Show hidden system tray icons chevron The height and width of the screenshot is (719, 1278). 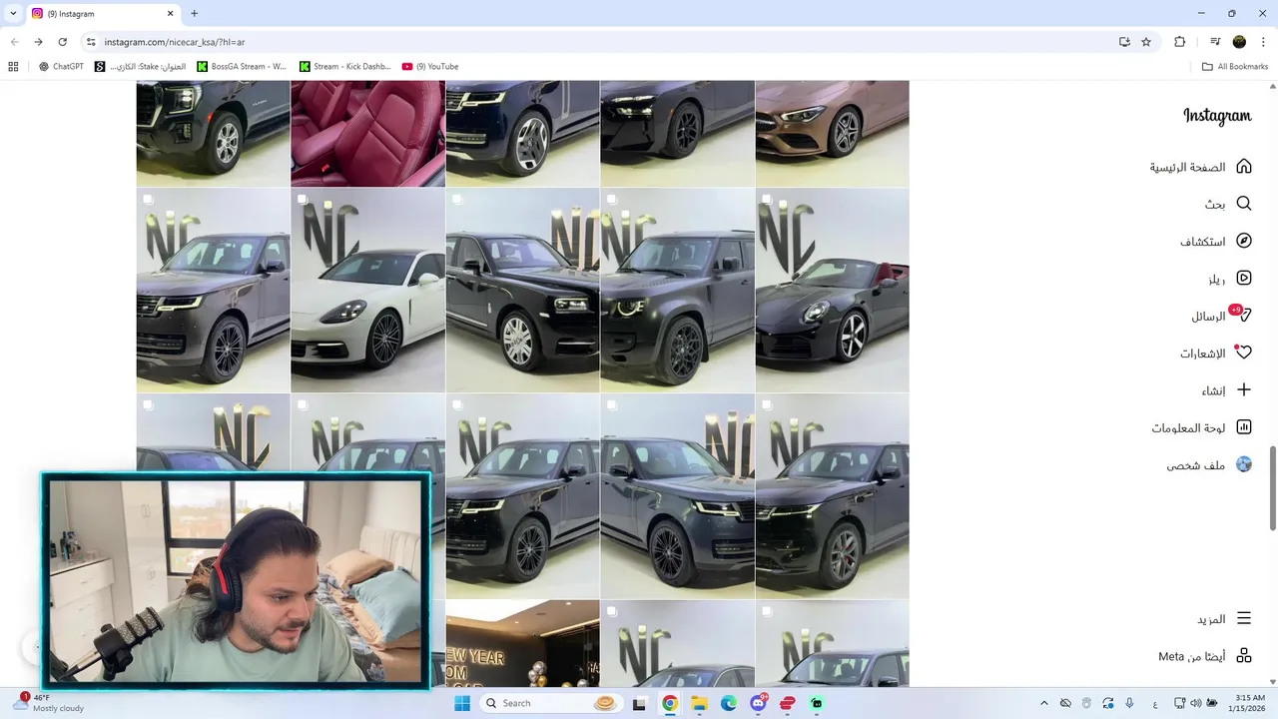(x=1043, y=703)
